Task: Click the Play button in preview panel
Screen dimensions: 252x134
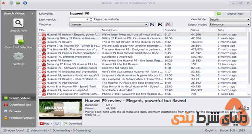Action: click(44, 123)
